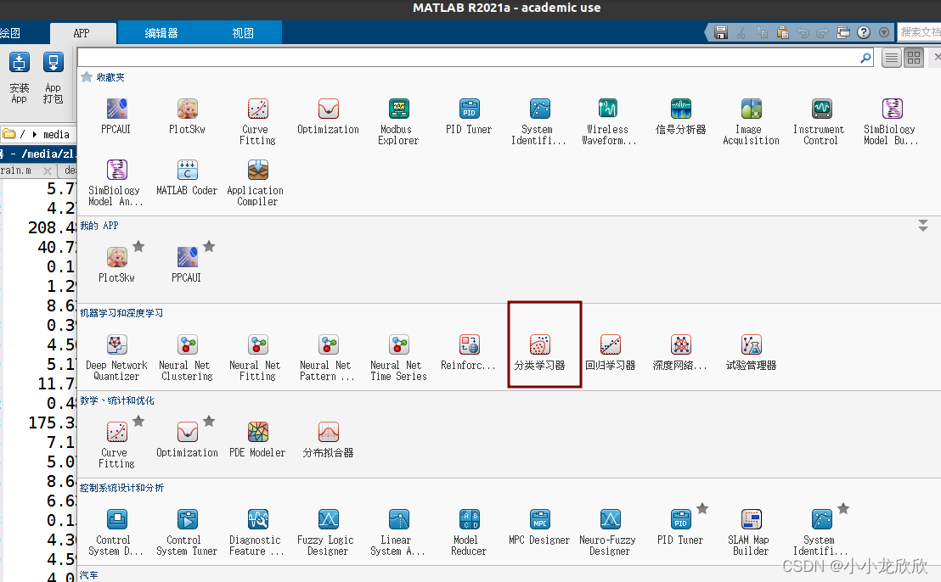Open Wireless Waveform Generator app

(x=608, y=121)
